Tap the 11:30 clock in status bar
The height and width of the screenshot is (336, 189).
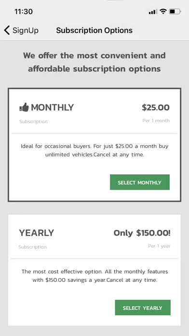point(24,12)
